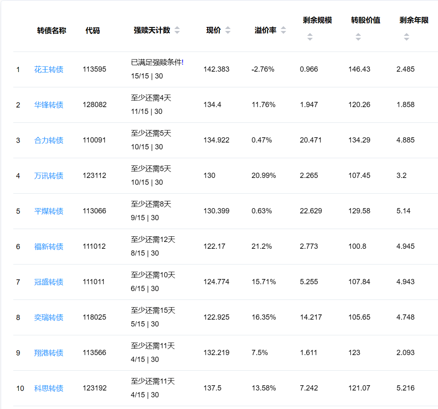Open the 福新转债 bond link

coord(49,247)
